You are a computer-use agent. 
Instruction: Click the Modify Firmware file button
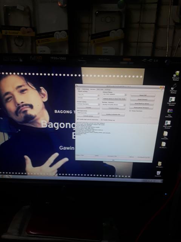tap(113, 114)
